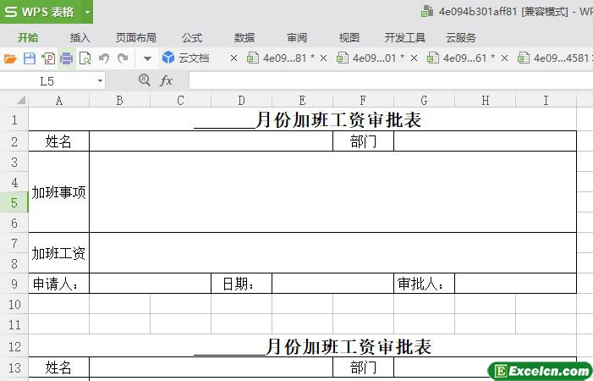Select column E header
593x381 pixels.
(x=302, y=100)
